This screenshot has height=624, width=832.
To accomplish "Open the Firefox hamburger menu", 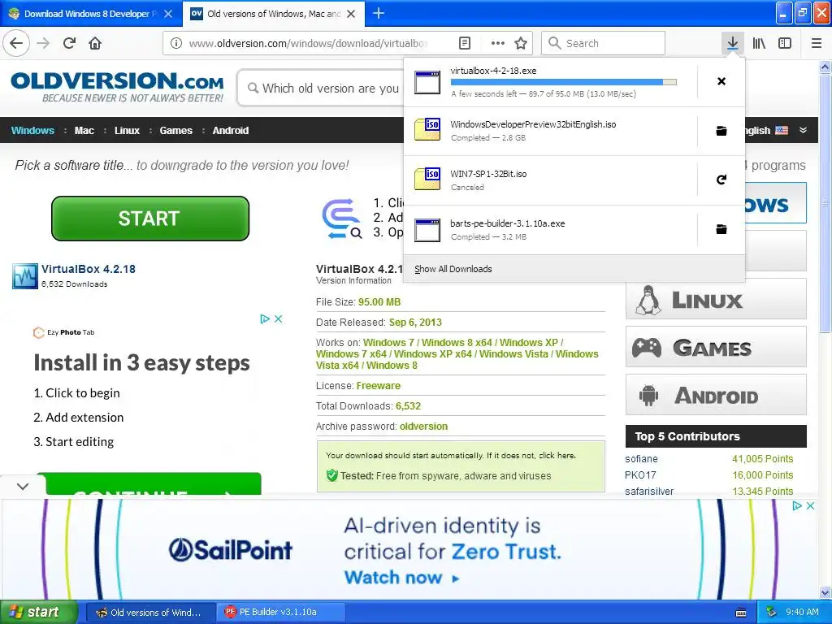I will [816, 43].
